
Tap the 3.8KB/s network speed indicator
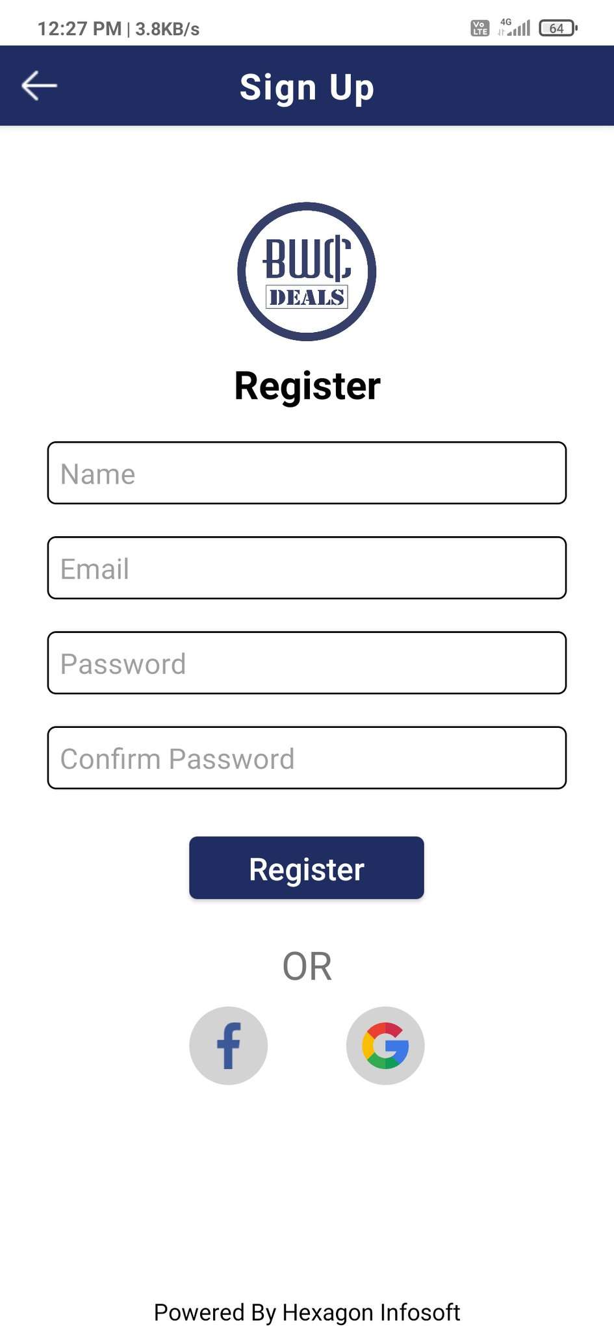167,29
